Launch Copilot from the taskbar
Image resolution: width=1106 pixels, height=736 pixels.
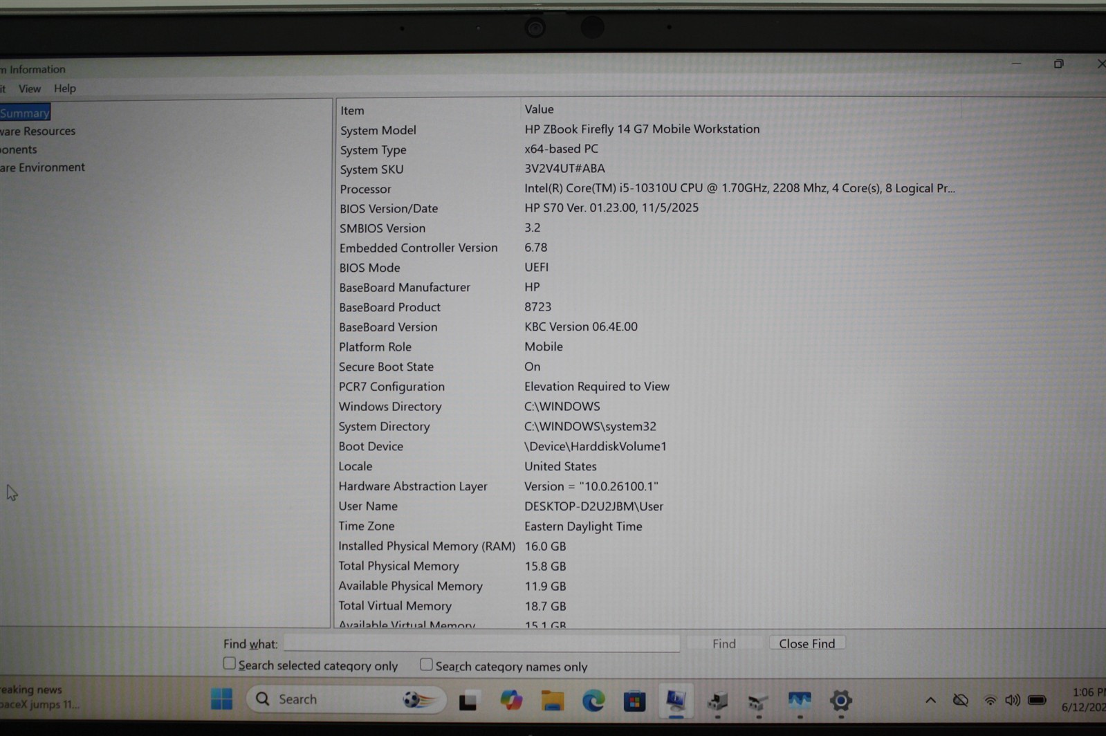[x=511, y=700]
